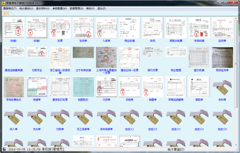Open the 收据1 receipt template
Image resolution: width=240 pixels, height=153 pixels.
click(14, 28)
